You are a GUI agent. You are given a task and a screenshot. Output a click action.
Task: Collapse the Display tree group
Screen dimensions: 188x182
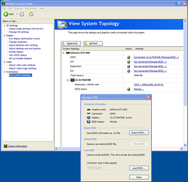point(4,36)
